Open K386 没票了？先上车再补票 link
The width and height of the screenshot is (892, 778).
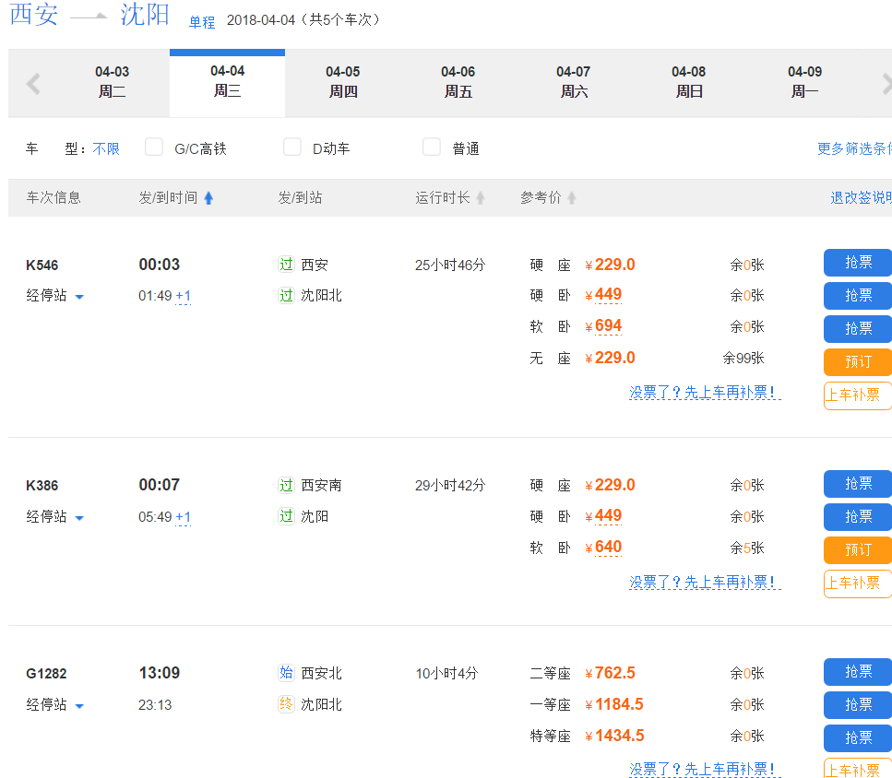[x=705, y=582]
